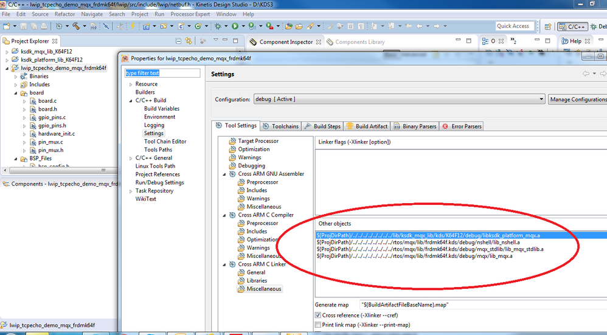Click the Open Perspective icon
The image size is (607, 335).
[x=548, y=27]
